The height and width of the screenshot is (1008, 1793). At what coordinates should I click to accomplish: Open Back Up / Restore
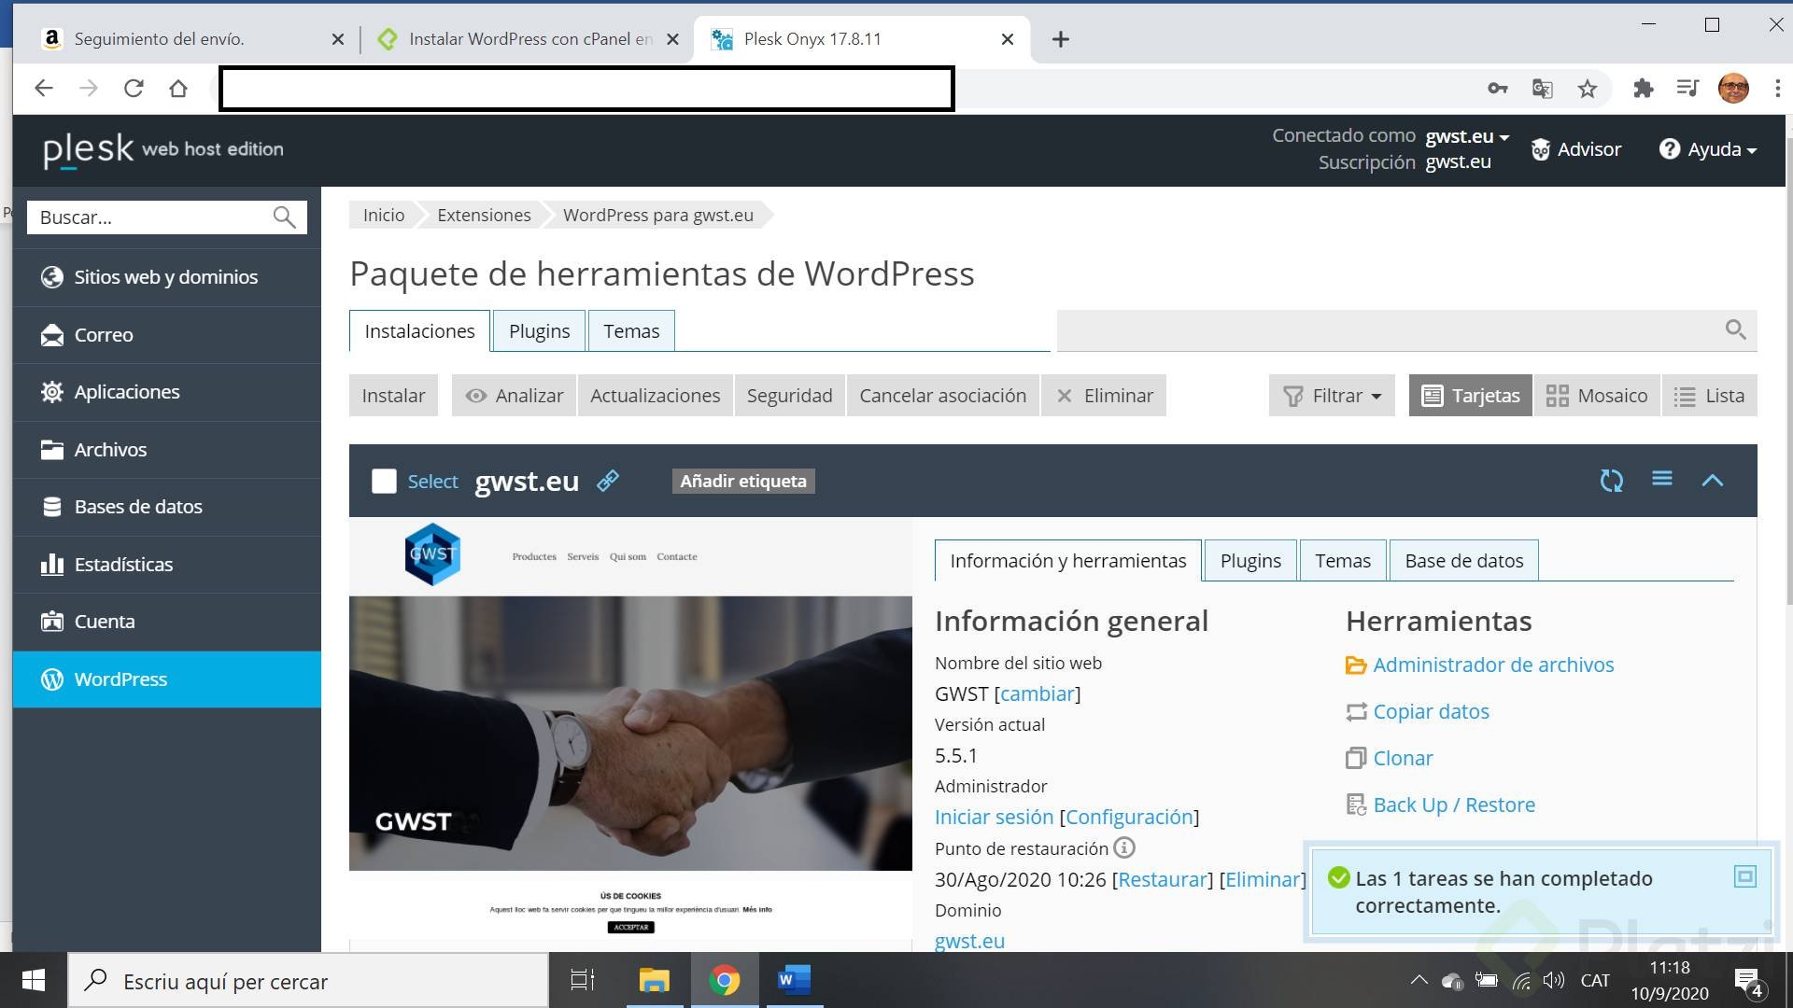pos(1441,805)
